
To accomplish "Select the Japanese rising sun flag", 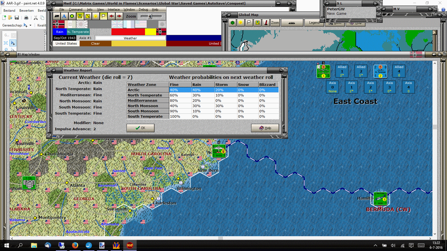I will [x=82, y=24].
